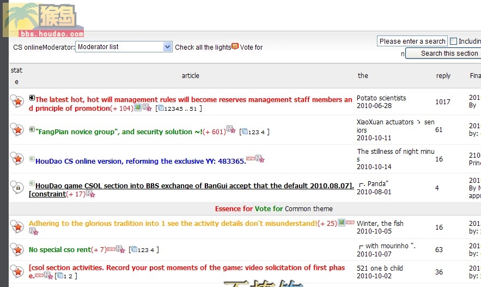Click the reply count '36'
481x287 pixels.
pos(439,272)
